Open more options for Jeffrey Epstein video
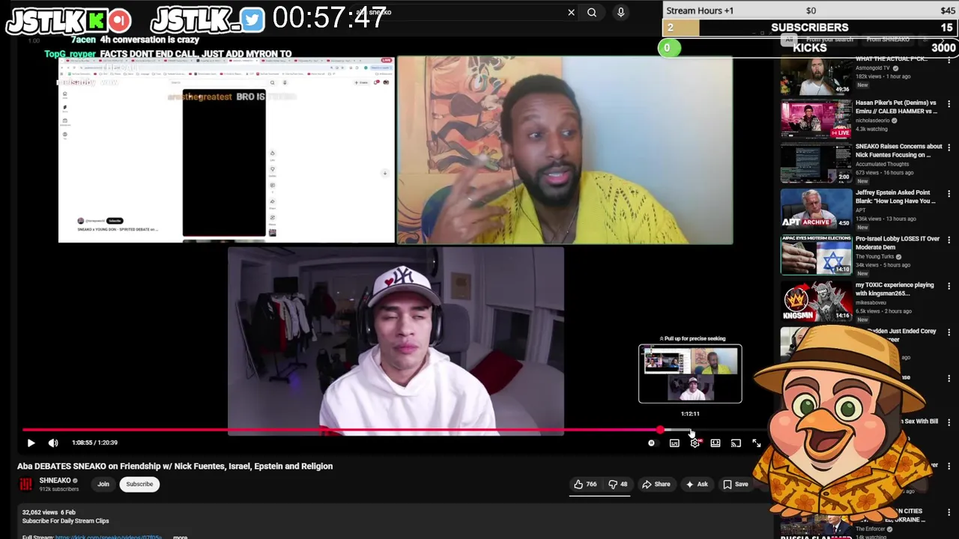This screenshot has height=539, width=959. point(949,194)
